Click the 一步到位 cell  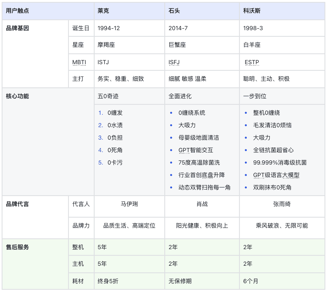[282, 96]
